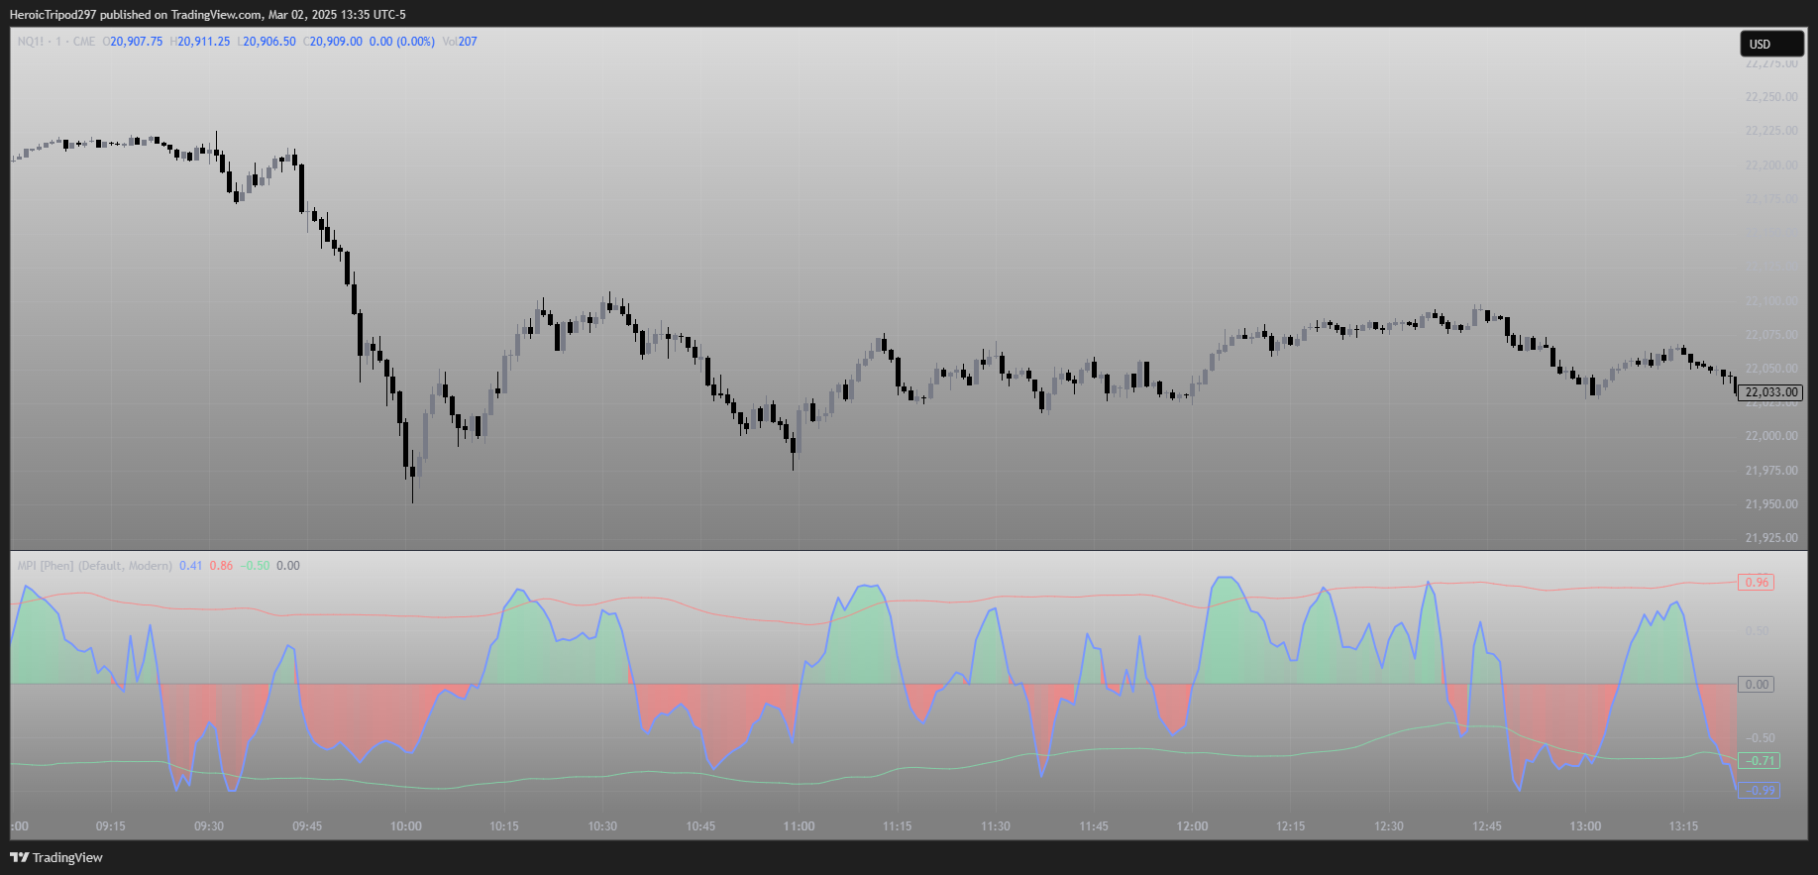This screenshot has height=875, width=1818.
Task: Click the 21,925.00 price axis label
Action: coord(1771,538)
